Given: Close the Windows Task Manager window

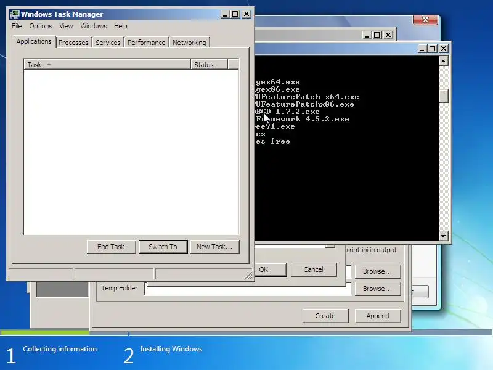Looking at the screenshot, I should point(246,14).
